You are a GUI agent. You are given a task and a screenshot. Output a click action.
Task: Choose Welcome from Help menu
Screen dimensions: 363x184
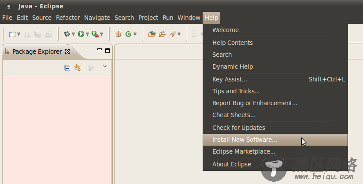coord(275,30)
